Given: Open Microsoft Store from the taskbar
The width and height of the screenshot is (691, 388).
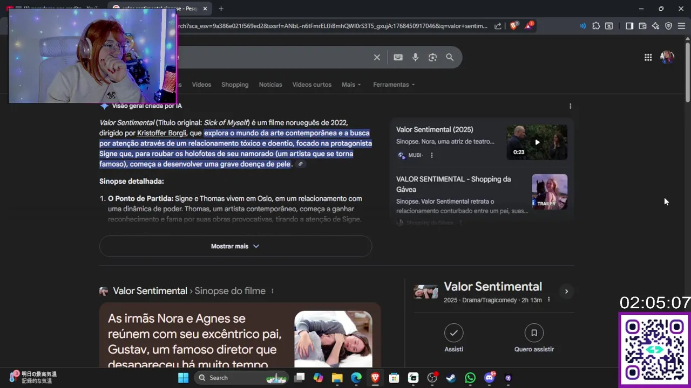Looking at the screenshot, I should (x=394, y=378).
